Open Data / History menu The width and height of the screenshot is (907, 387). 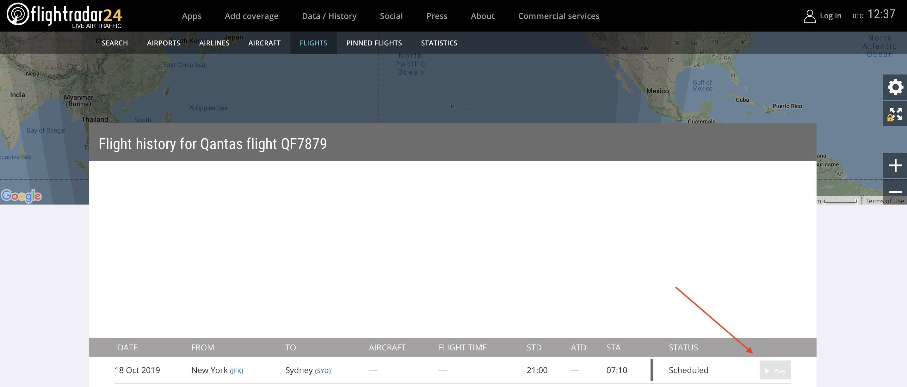click(x=329, y=16)
